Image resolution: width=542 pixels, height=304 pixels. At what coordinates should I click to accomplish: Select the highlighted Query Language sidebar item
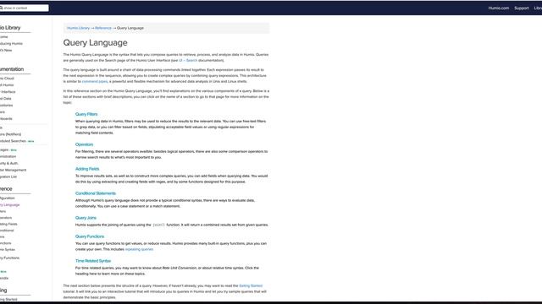9,204
